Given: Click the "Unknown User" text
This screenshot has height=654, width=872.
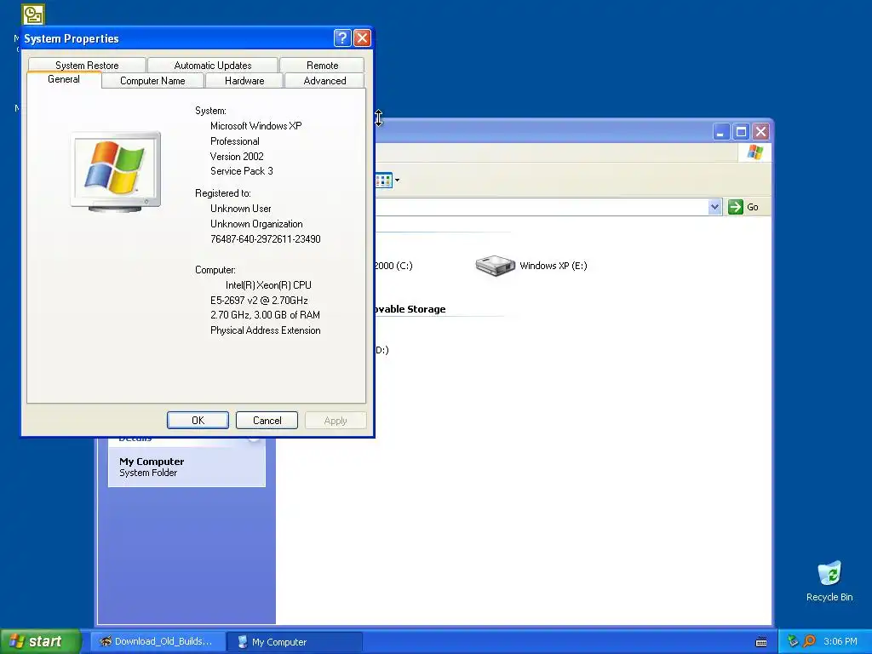Looking at the screenshot, I should pos(241,209).
